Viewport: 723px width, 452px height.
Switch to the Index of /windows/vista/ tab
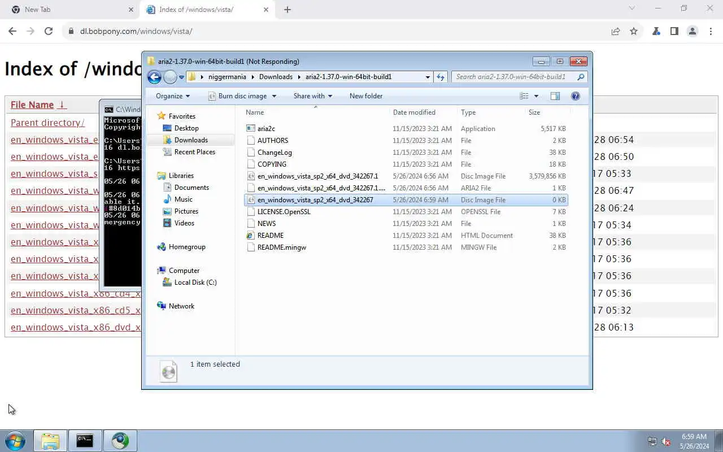207,9
